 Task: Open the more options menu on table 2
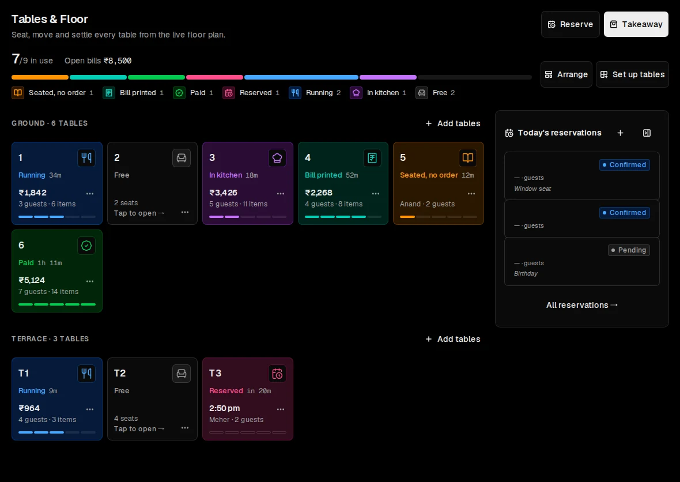point(185,212)
